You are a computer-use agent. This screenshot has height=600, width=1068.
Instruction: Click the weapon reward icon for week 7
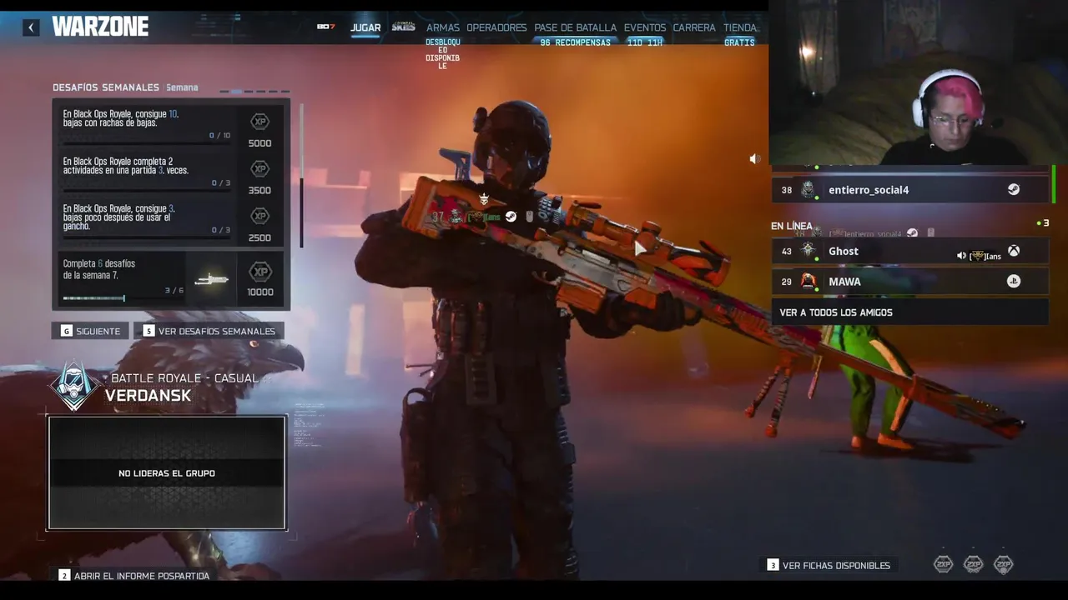tap(211, 279)
